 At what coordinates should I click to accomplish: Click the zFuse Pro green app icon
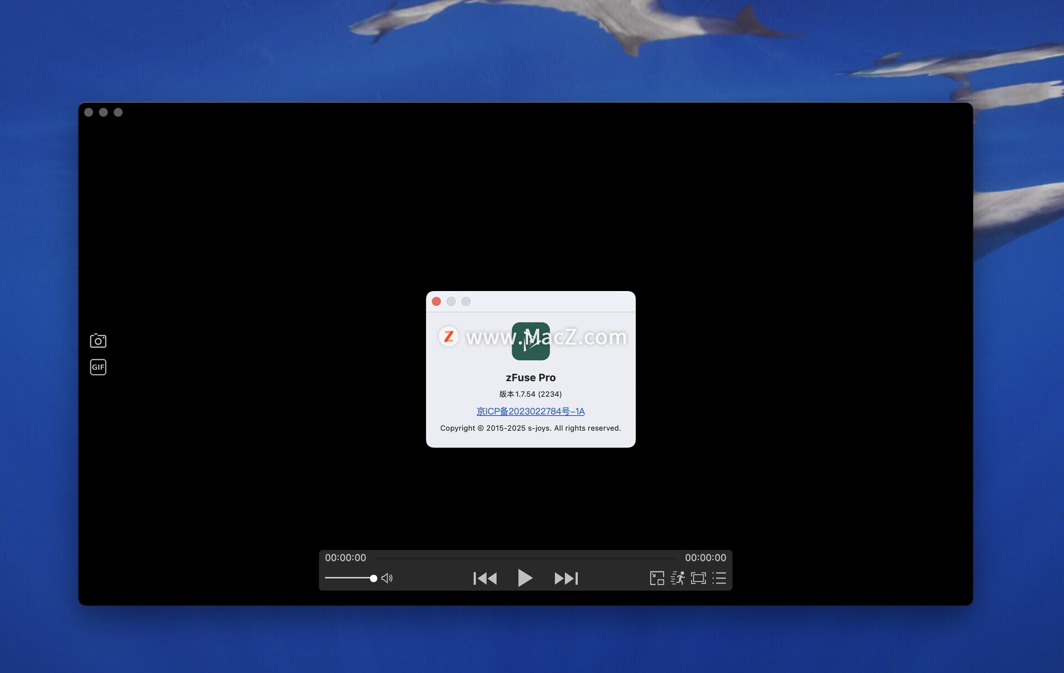(530, 341)
